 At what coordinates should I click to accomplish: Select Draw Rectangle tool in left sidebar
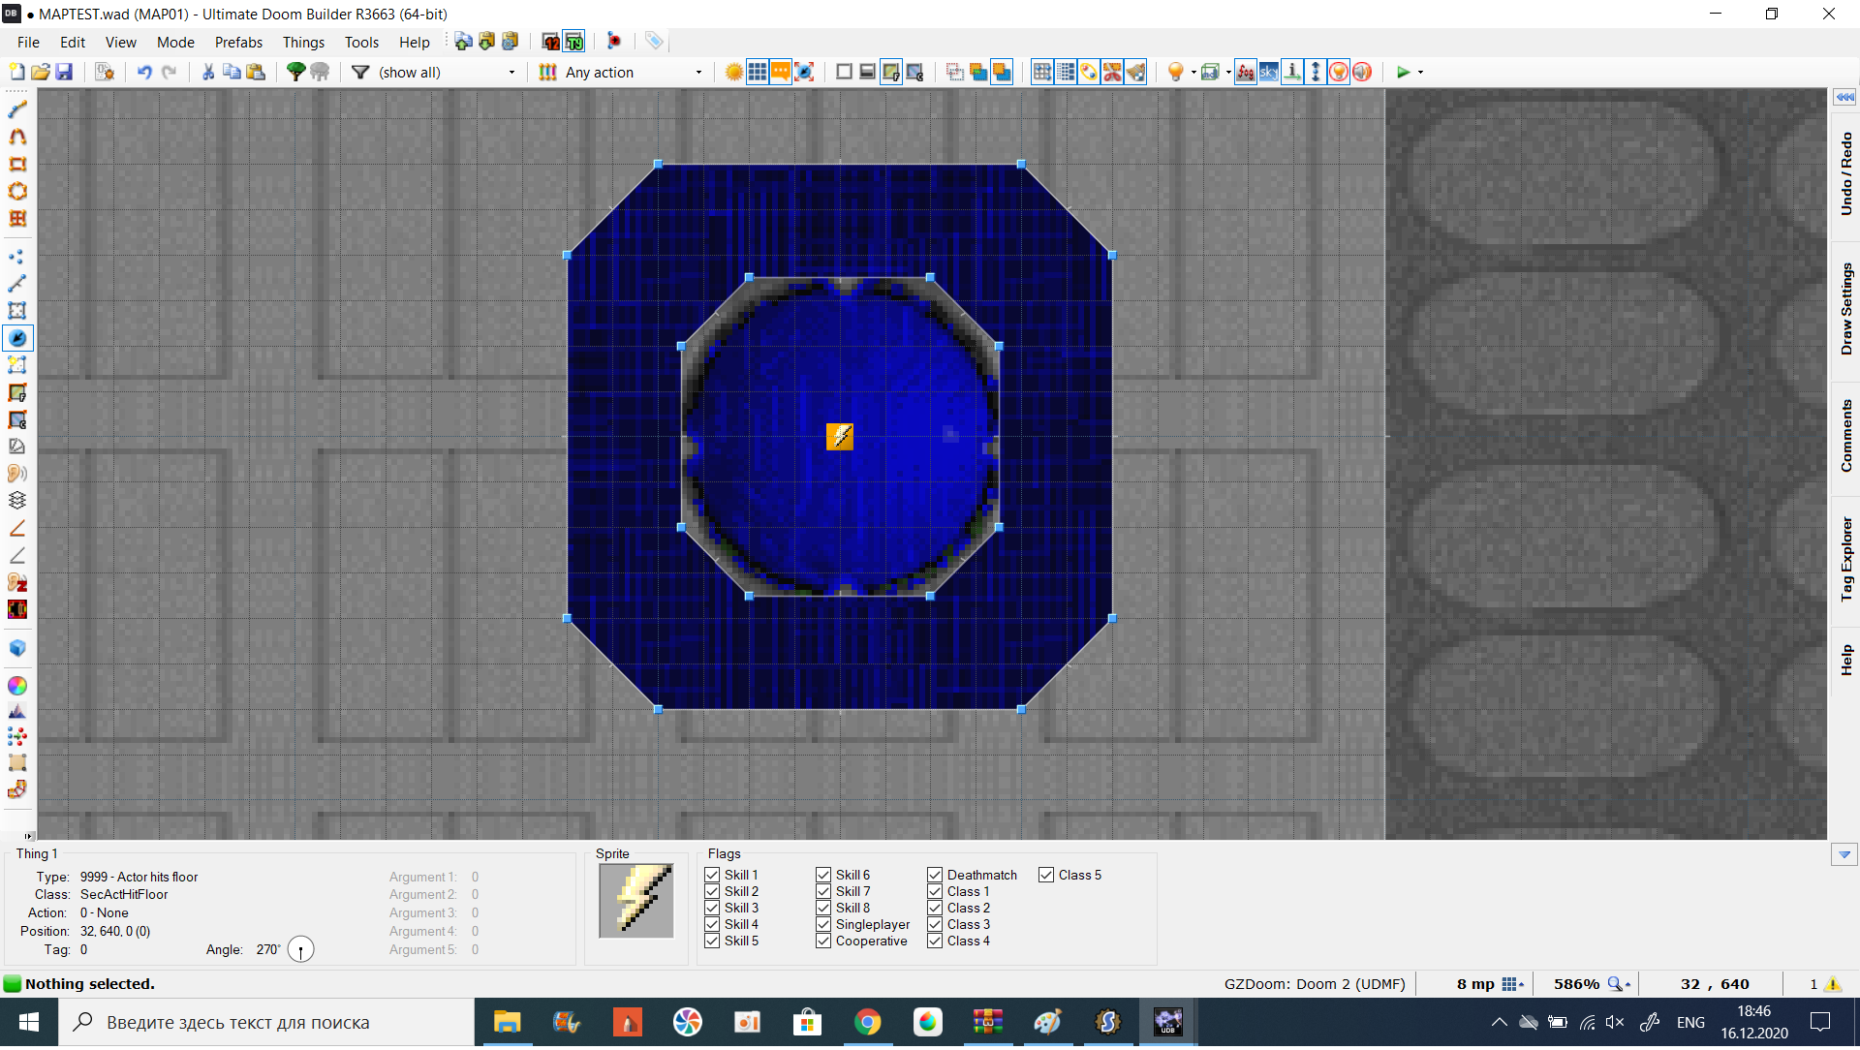[x=17, y=164]
